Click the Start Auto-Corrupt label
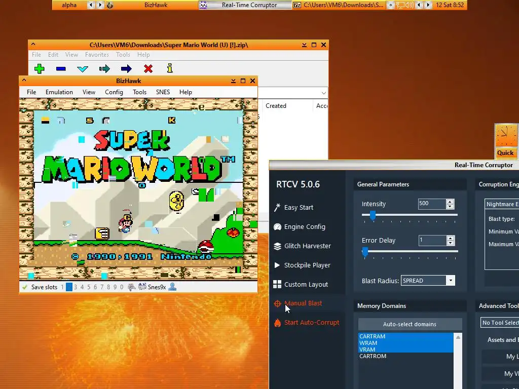 (312, 322)
